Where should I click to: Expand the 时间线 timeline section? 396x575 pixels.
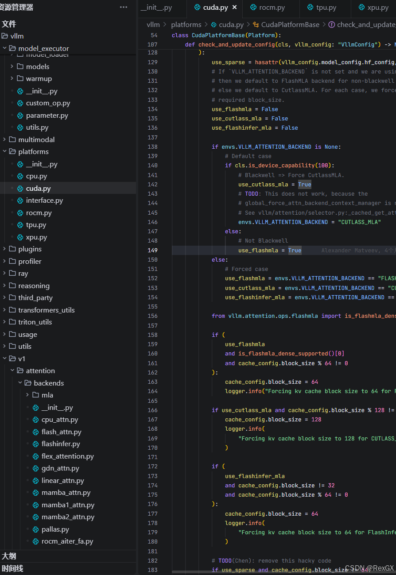tap(12, 568)
